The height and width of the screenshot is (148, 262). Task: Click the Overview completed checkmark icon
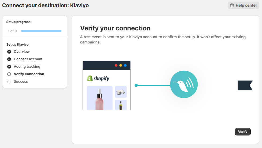click(9, 52)
